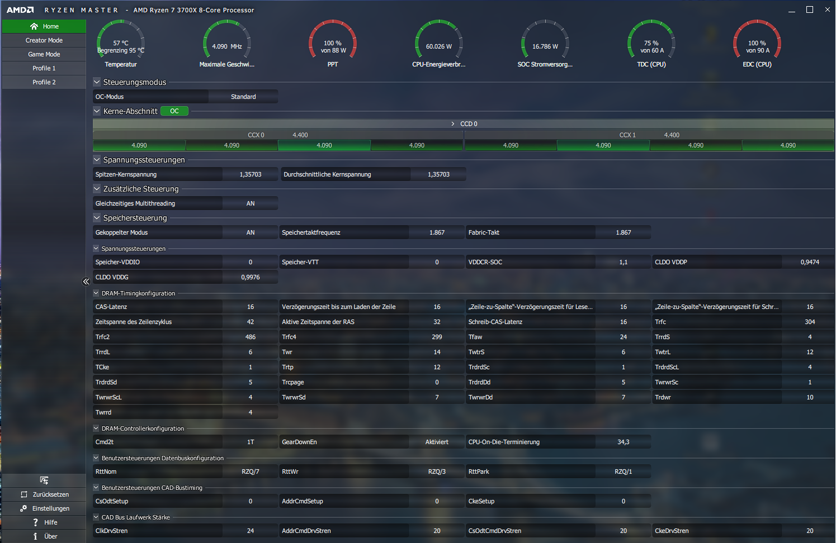
Task: Click ClkDrvStren value 24
Action: point(250,531)
